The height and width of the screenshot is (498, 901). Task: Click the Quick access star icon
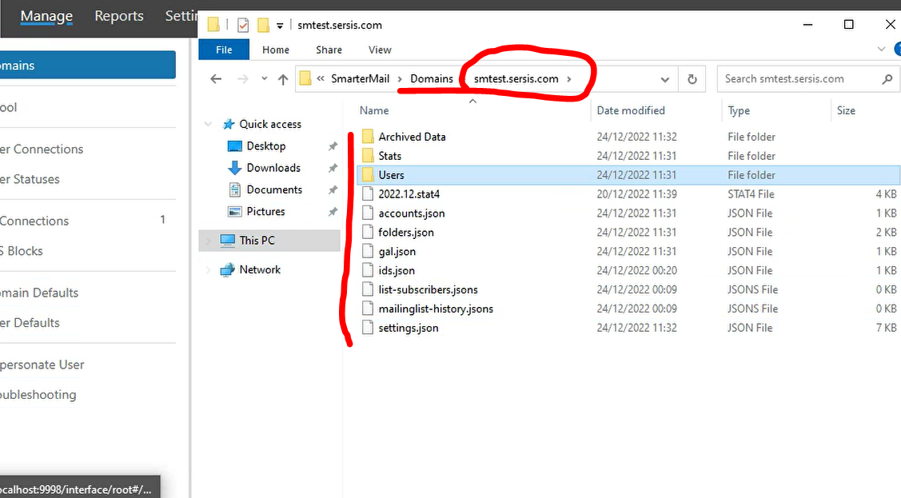[x=229, y=124]
